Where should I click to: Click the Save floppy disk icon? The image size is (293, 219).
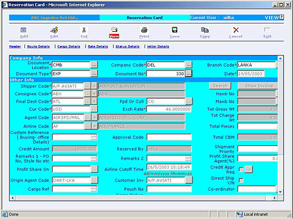[174, 30]
